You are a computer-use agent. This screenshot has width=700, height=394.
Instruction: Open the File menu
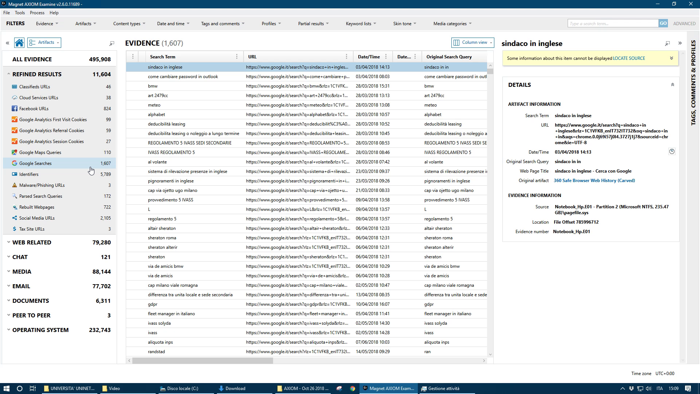tap(7, 13)
